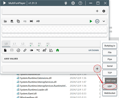119x98 pixels.
Task: Click the plug connection icon in title bar
Action: tap(66, 3)
